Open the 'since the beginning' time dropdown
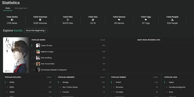The image size is (194, 97). pos(36,30)
